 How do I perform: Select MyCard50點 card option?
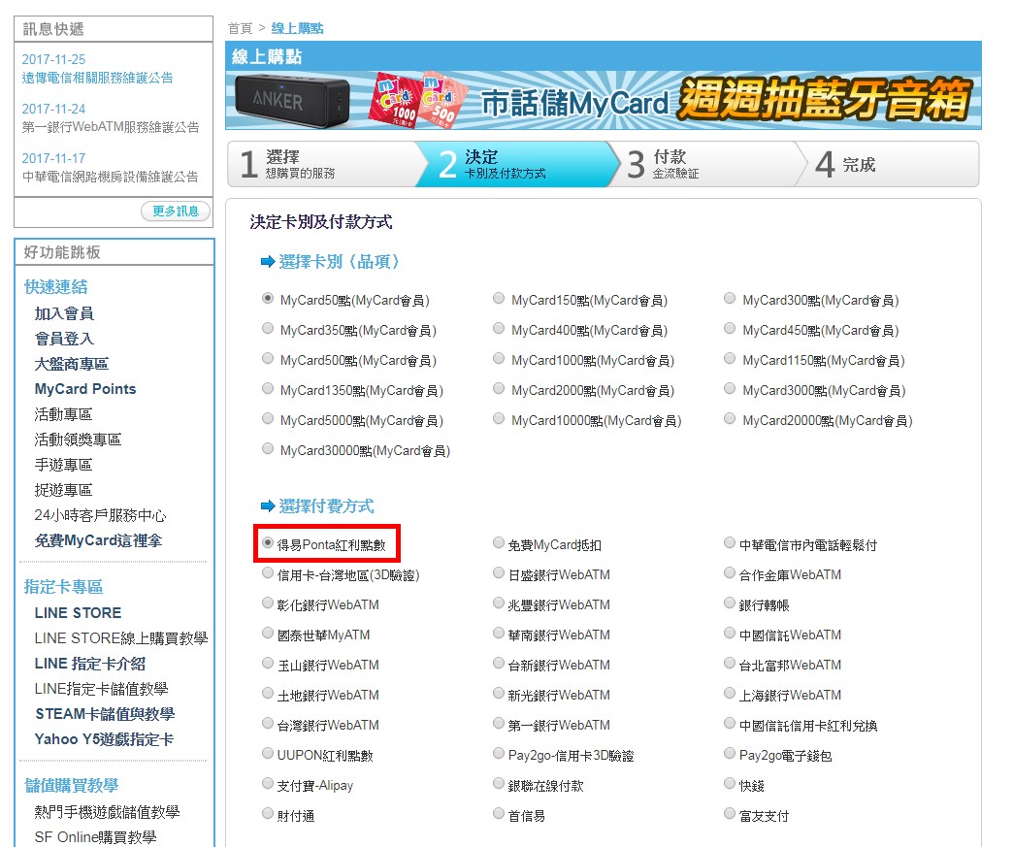(x=268, y=299)
